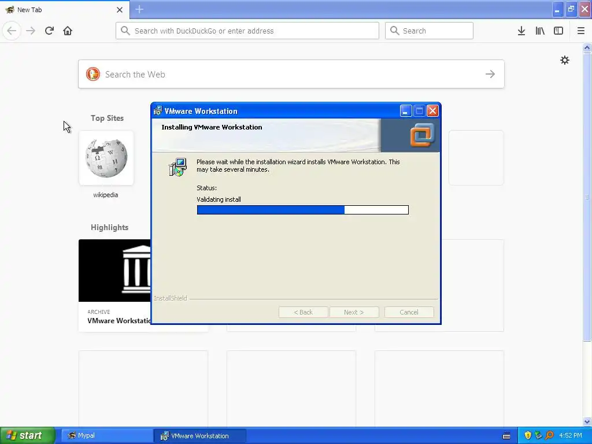Image resolution: width=592 pixels, height=444 pixels.
Task: Close the New Tab tab
Action: tap(119, 10)
